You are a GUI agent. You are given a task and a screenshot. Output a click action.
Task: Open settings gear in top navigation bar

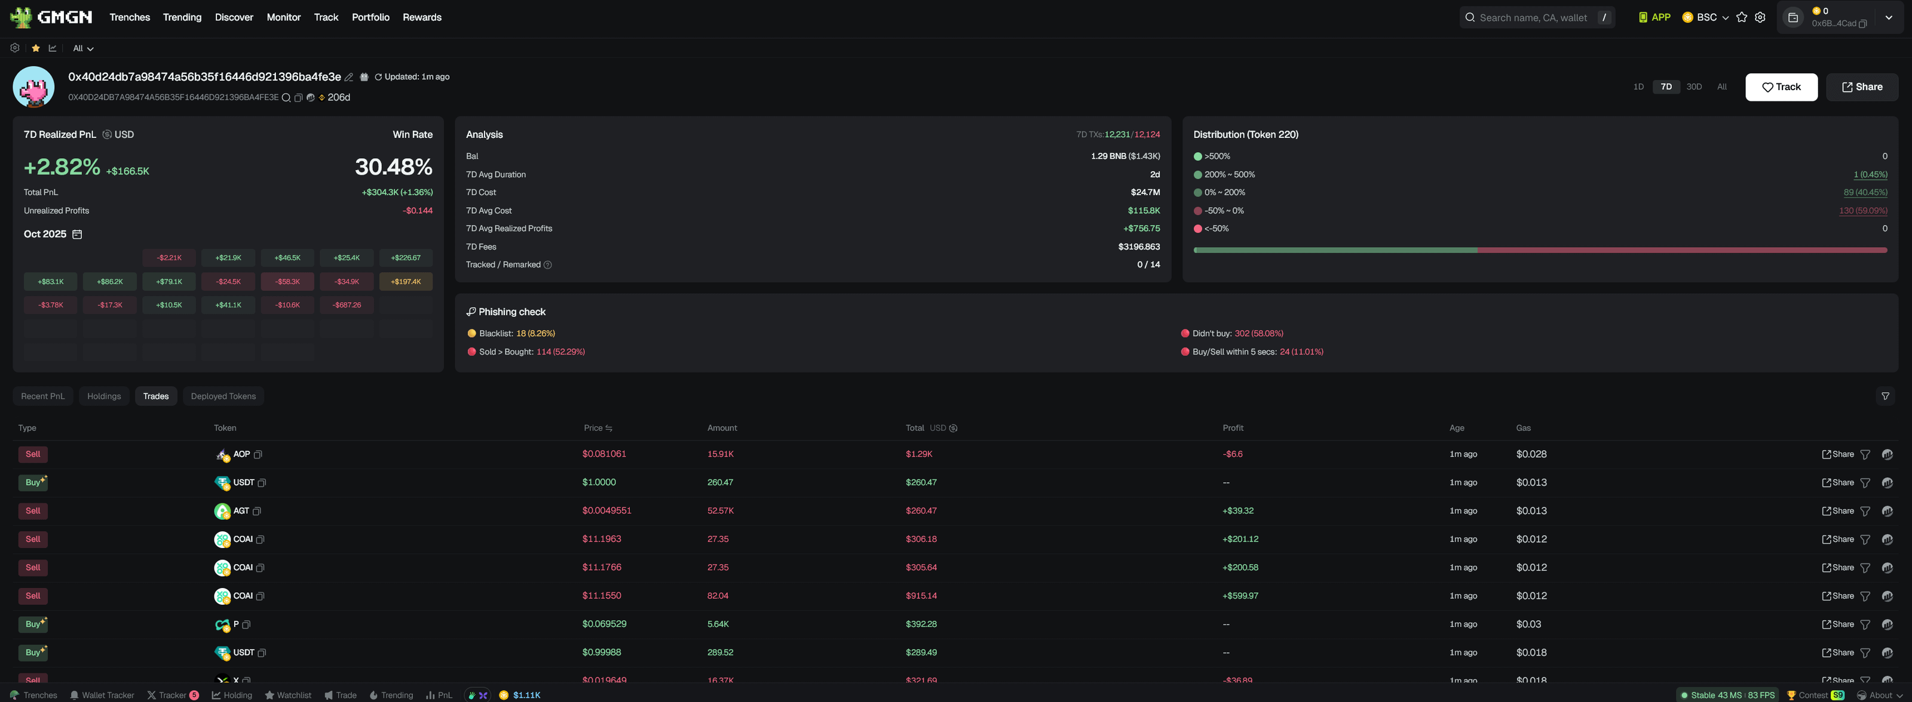(1760, 17)
